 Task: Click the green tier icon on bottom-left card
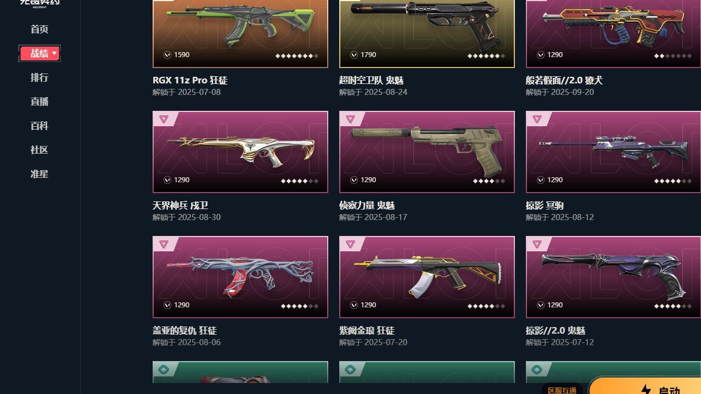(164, 369)
